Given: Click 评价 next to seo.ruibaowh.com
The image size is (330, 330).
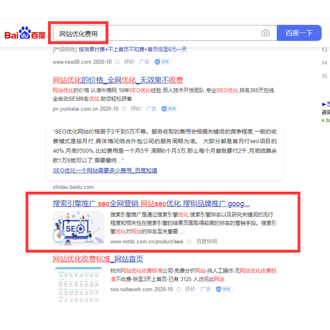Looking at the screenshot, I should 190,289.
